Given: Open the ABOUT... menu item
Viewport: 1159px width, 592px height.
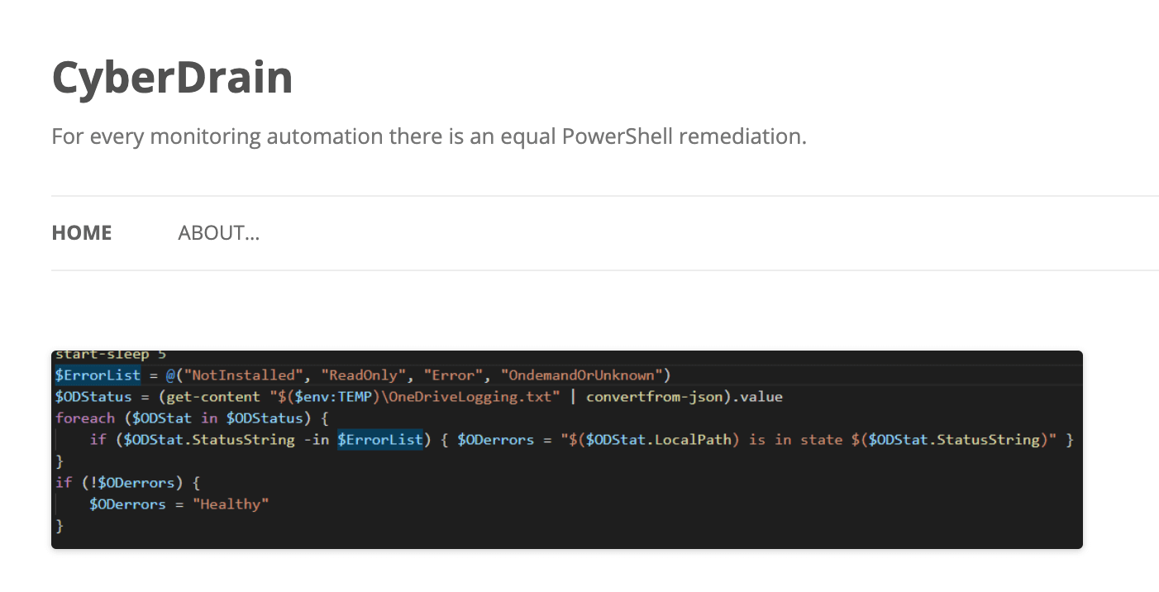Looking at the screenshot, I should point(218,233).
